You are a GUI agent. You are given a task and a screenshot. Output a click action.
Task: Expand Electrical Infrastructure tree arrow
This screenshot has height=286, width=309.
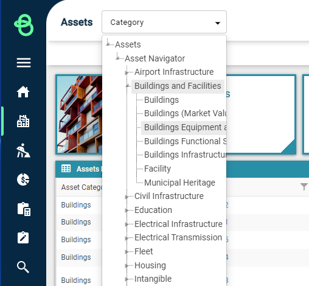pyautogui.click(x=127, y=225)
